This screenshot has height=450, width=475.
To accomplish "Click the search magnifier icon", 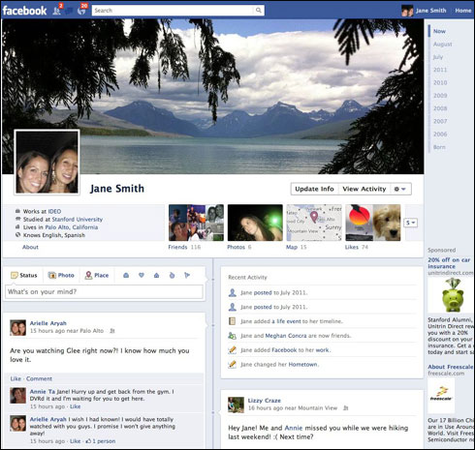I will tap(259, 11).
